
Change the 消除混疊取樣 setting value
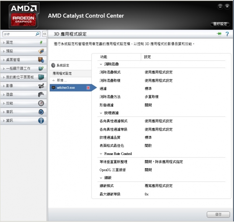159,81
